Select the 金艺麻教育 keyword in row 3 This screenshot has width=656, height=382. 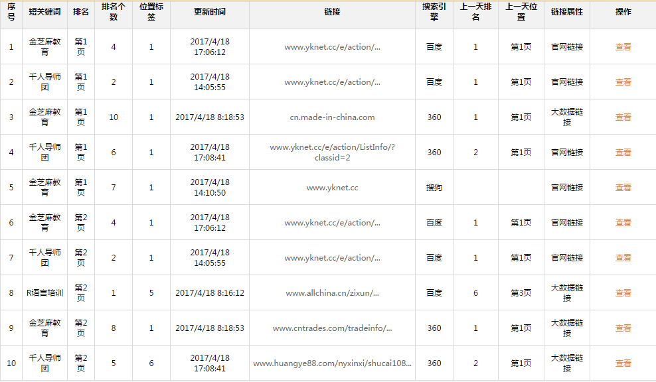(44, 117)
